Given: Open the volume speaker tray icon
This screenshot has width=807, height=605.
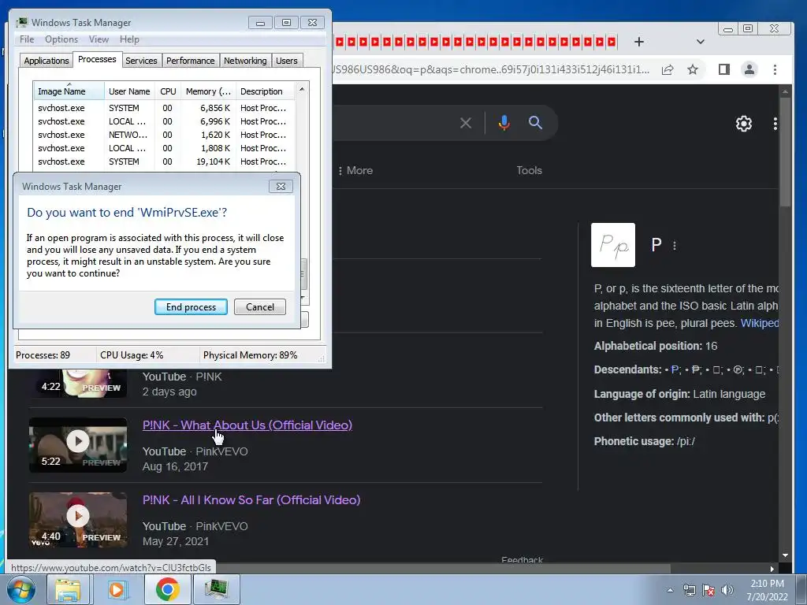Looking at the screenshot, I should [727, 590].
